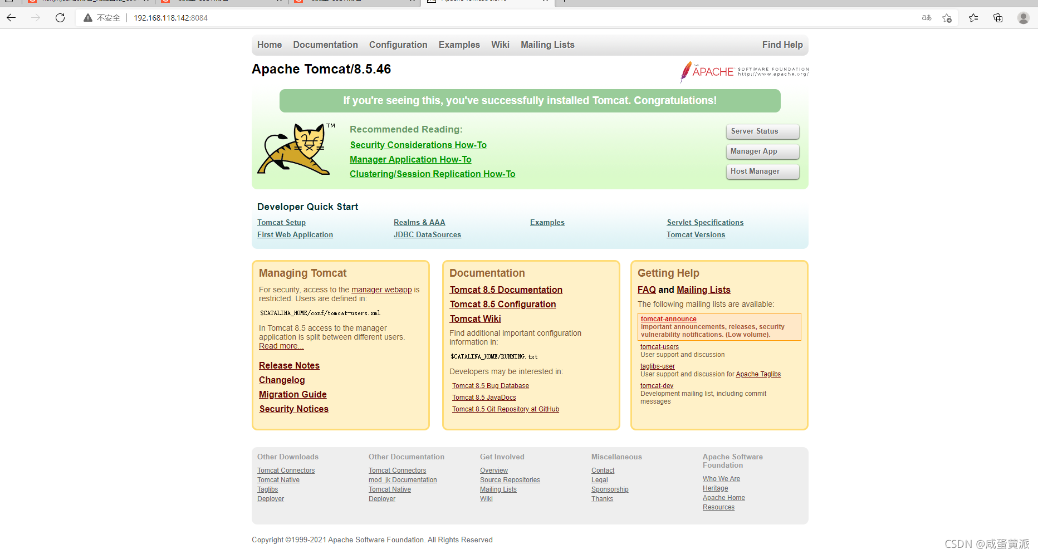Open Tomcat 8.5 JavaDocs link
This screenshot has height=554, width=1038.
(484, 398)
